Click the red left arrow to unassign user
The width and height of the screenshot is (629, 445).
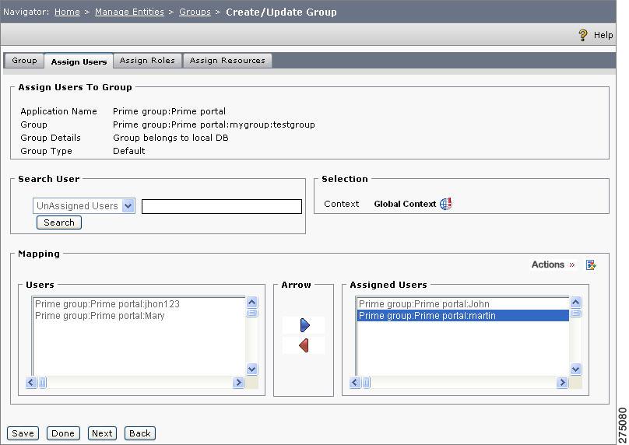coord(304,345)
